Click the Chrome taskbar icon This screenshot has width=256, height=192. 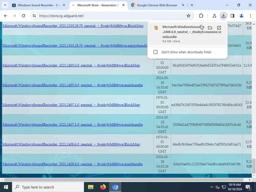coord(115,187)
